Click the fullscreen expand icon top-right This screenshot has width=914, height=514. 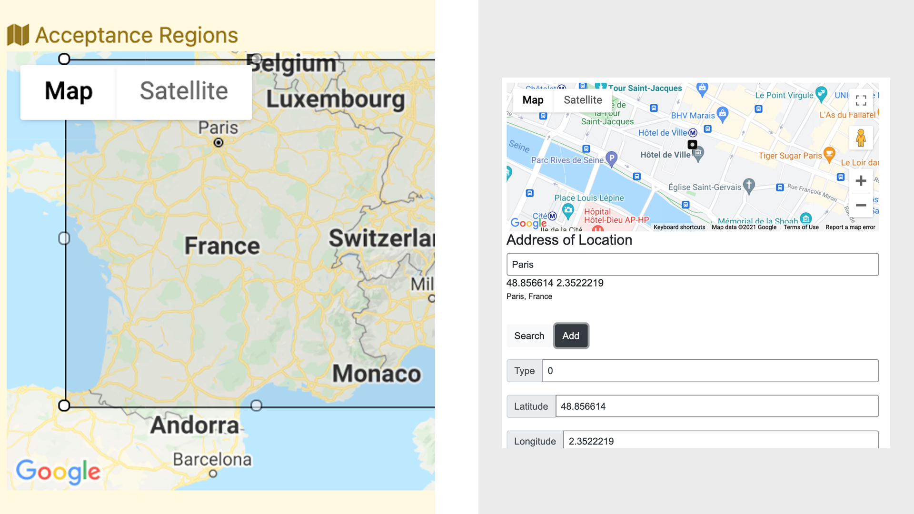point(861,101)
